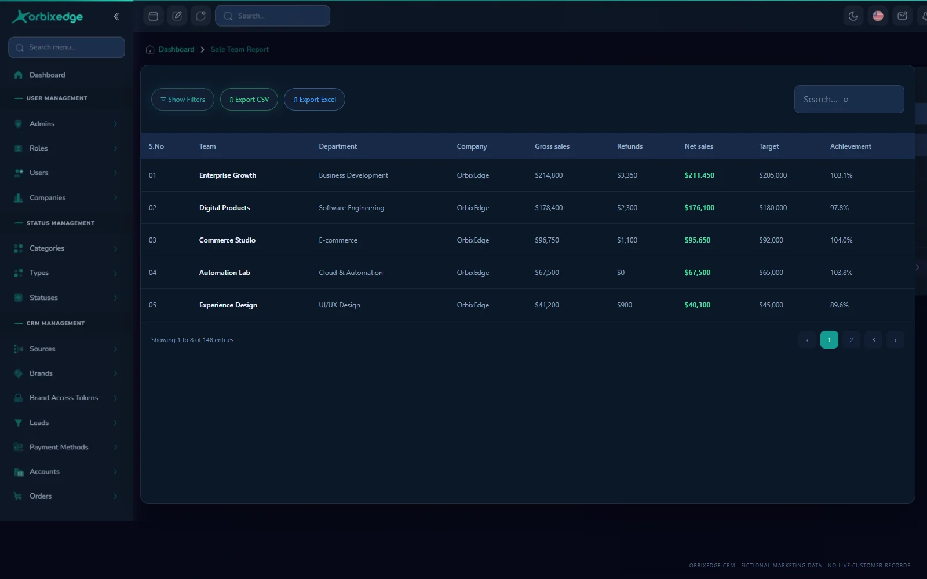Expand the Leads submenu chevron

[x=115, y=423]
